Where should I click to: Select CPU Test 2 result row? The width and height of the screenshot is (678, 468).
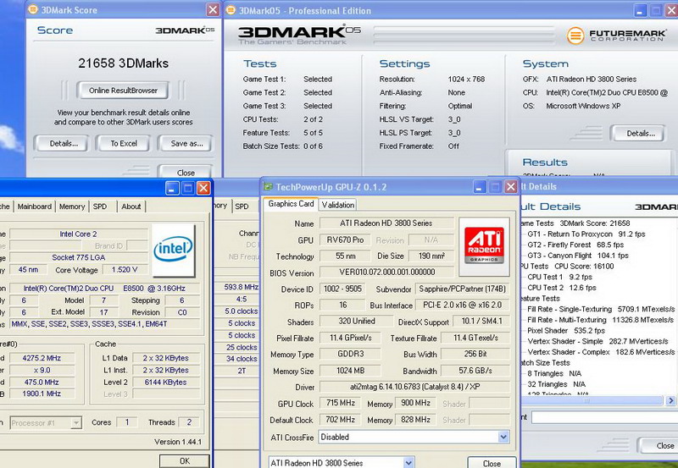pos(562,288)
